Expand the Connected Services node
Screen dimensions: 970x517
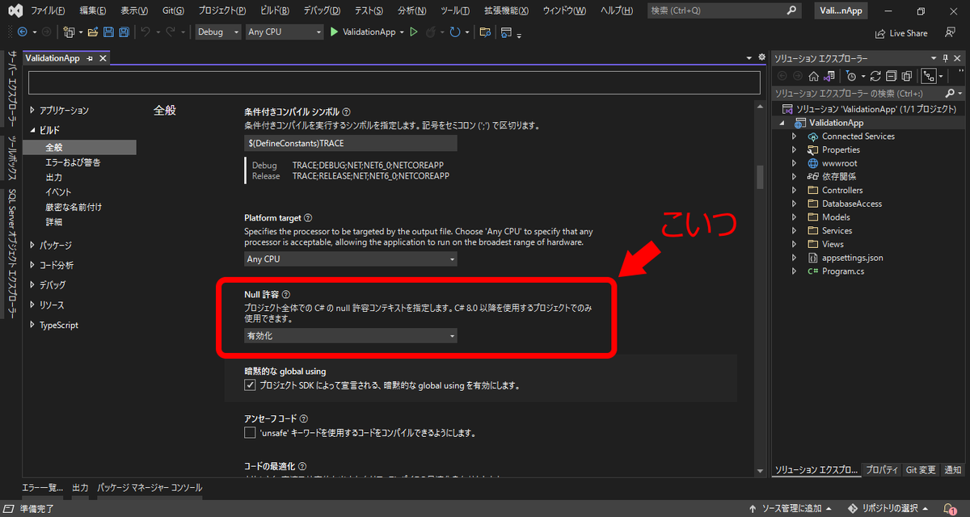[795, 137]
